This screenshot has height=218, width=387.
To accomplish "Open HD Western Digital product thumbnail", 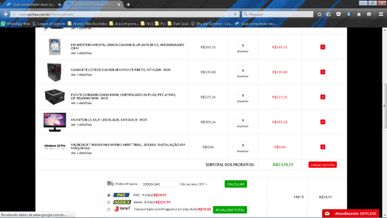I will click(55, 47).
